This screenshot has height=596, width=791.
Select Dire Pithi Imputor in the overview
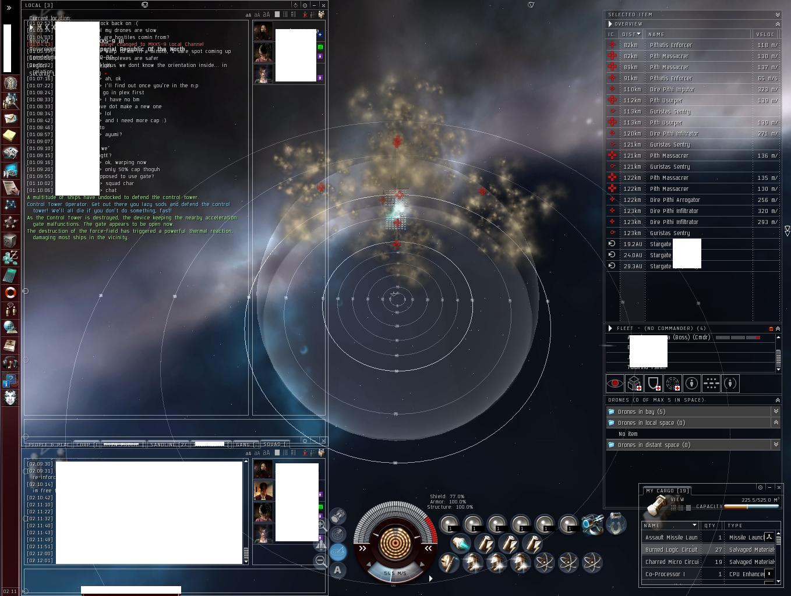click(693, 89)
